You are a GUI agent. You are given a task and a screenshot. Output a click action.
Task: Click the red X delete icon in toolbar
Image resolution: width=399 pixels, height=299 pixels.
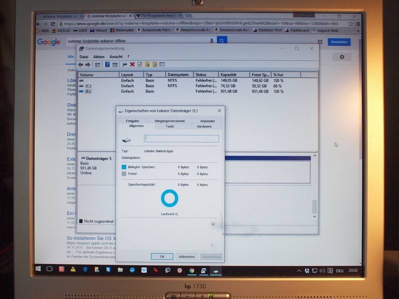pyautogui.click(x=132, y=64)
